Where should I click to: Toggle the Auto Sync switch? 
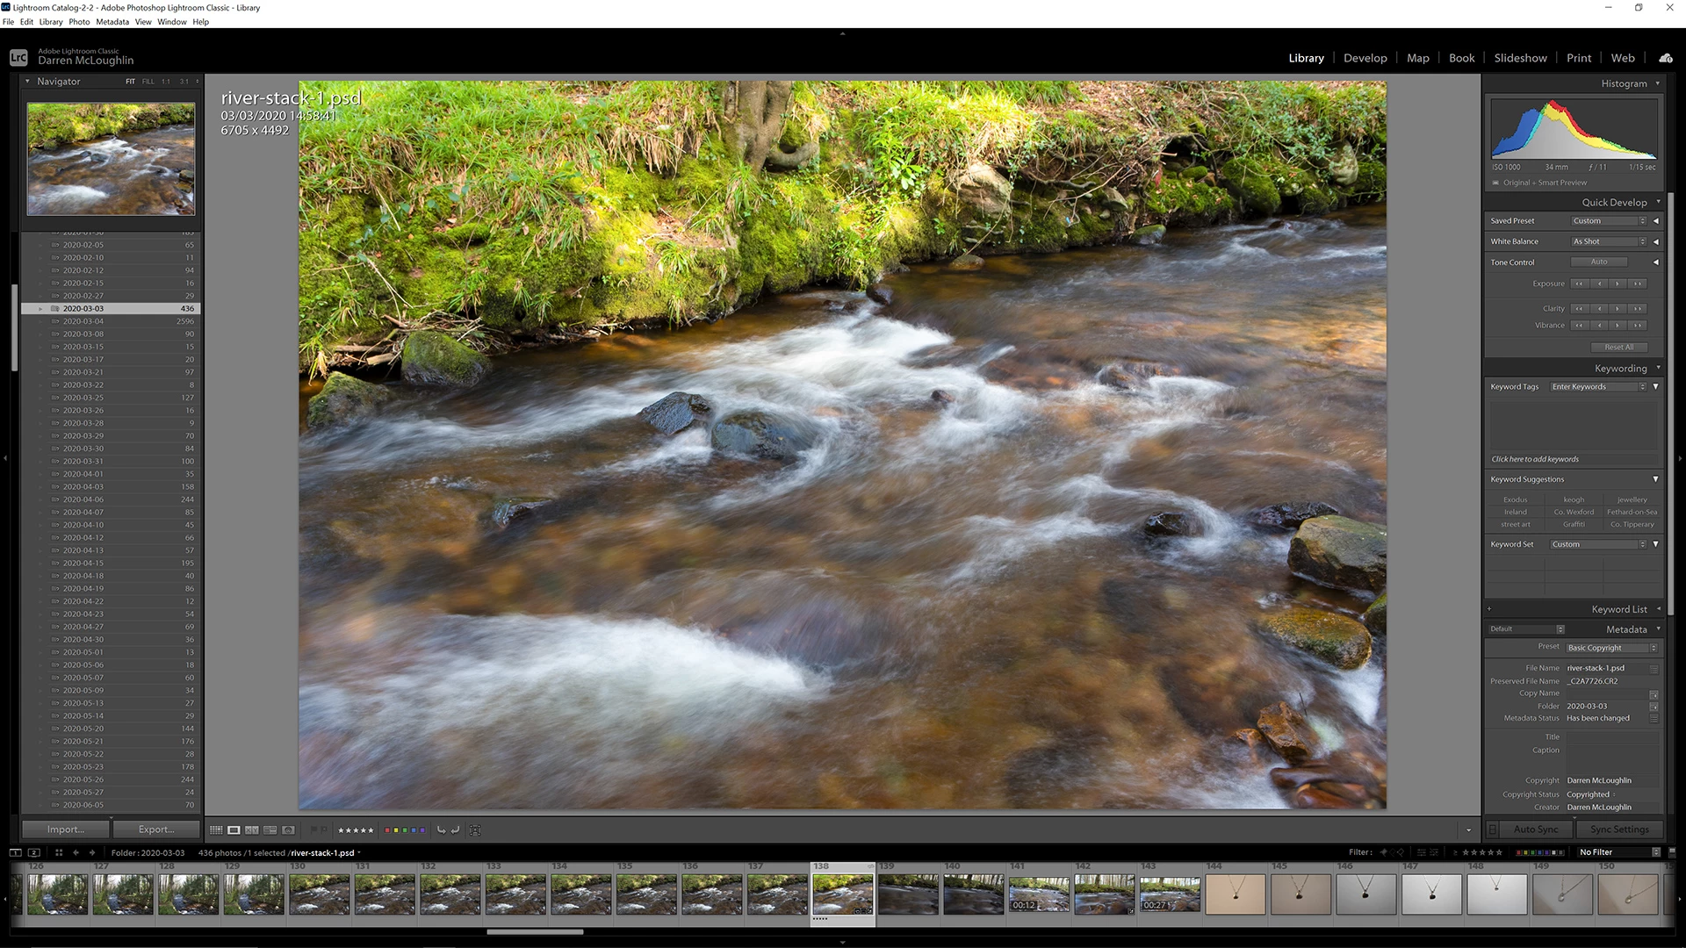click(1492, 829)
